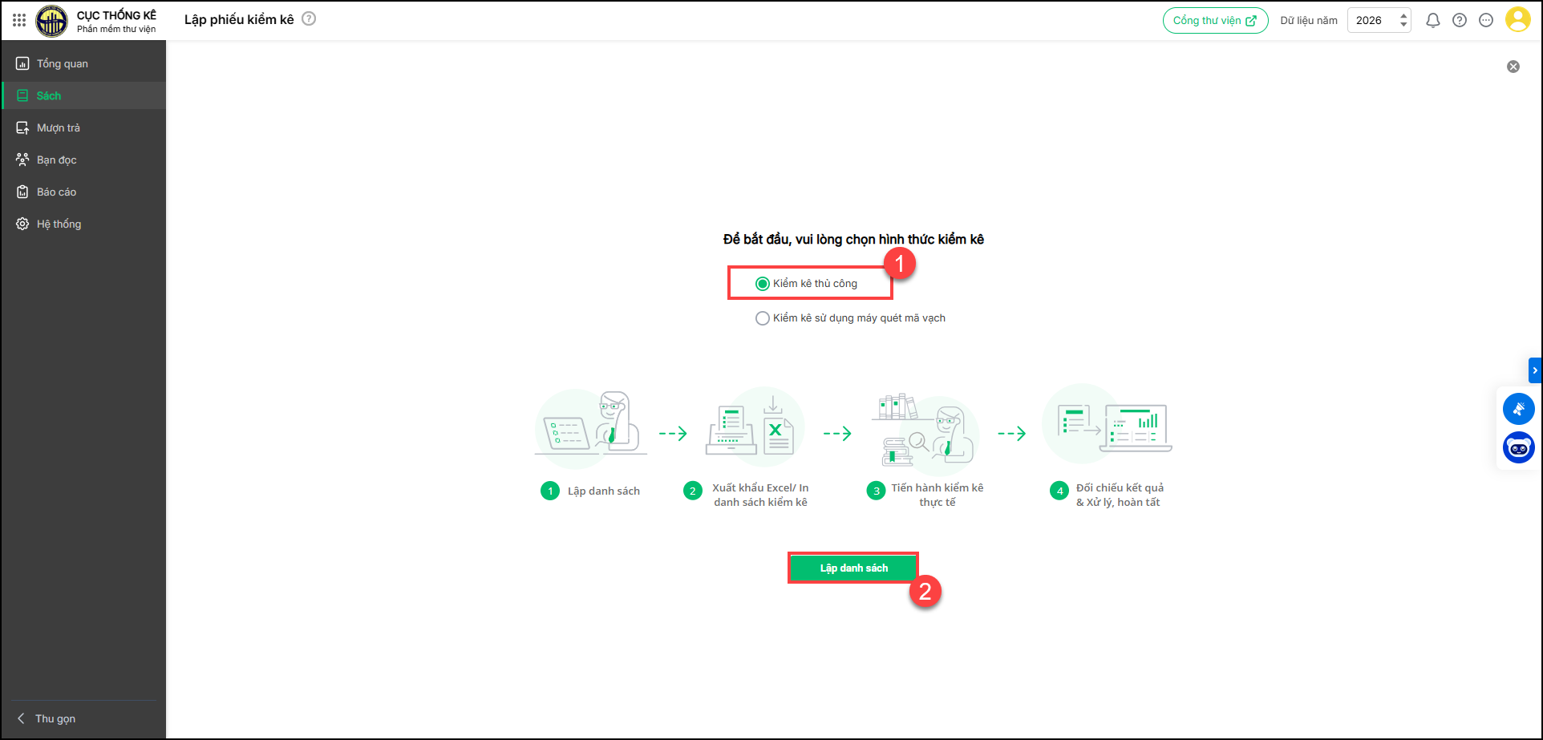The image size is (1543, 740).
Task: Click the blue announcement megaphone icon
Action: [x=1518, y=409]
